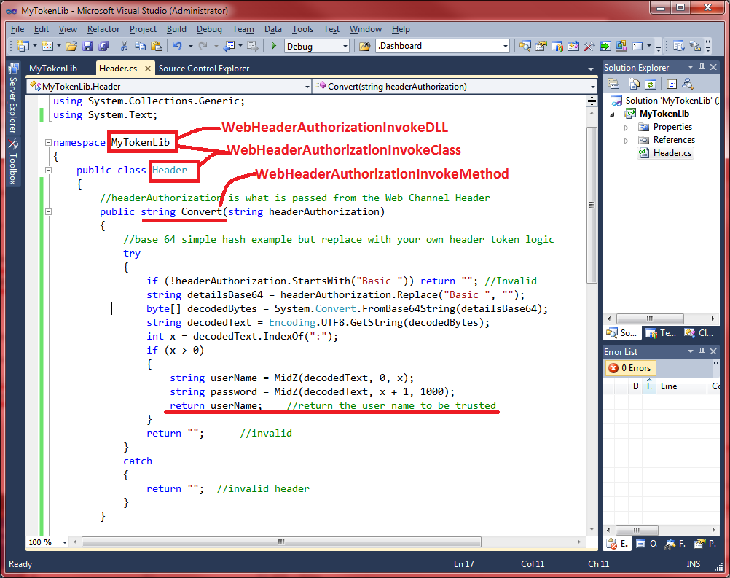The image size is (730, 578).
Task: Open the Extension Manager toolbar icon
Action: tap(621, 46)
